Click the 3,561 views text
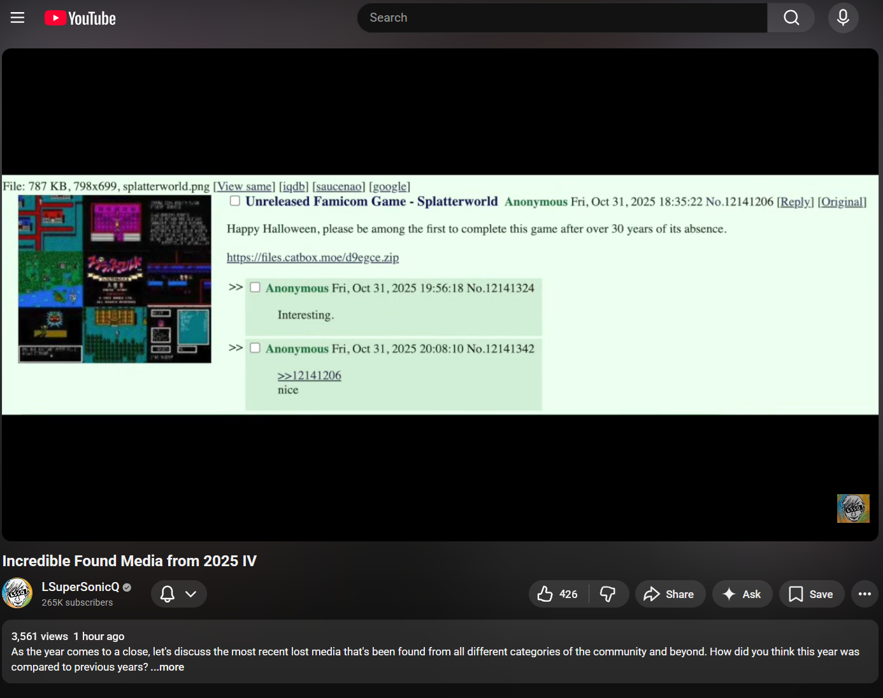 39,636
